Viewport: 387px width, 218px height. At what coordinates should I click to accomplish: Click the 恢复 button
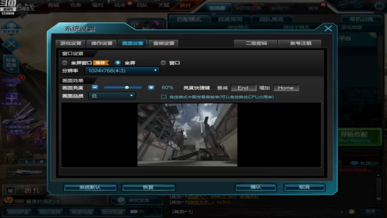[x=149, y=187]
